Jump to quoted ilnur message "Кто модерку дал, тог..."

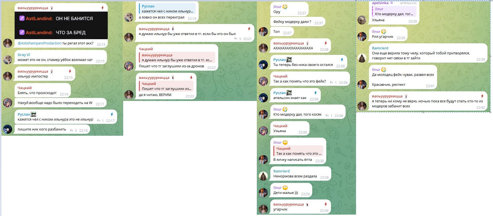394,11
